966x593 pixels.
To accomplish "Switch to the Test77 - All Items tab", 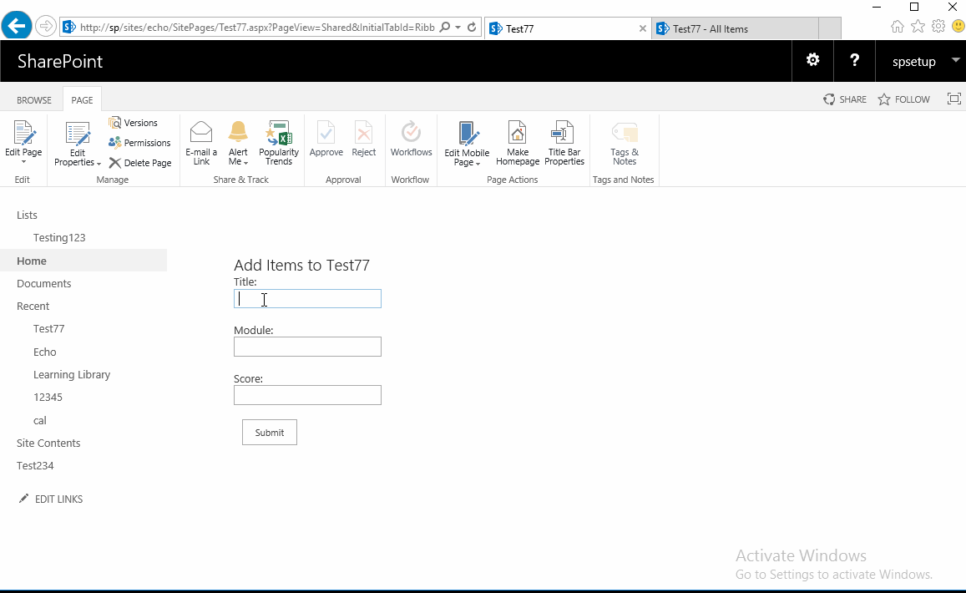I will point(735,28).
